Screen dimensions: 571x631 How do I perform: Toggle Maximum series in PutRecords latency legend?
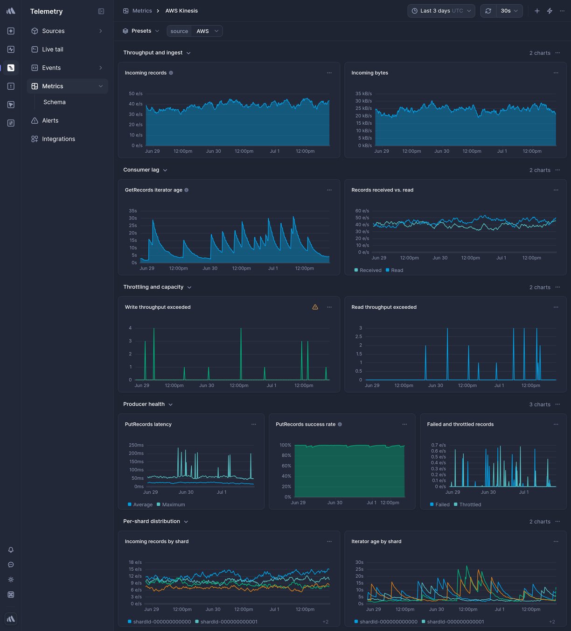point(171,504)
